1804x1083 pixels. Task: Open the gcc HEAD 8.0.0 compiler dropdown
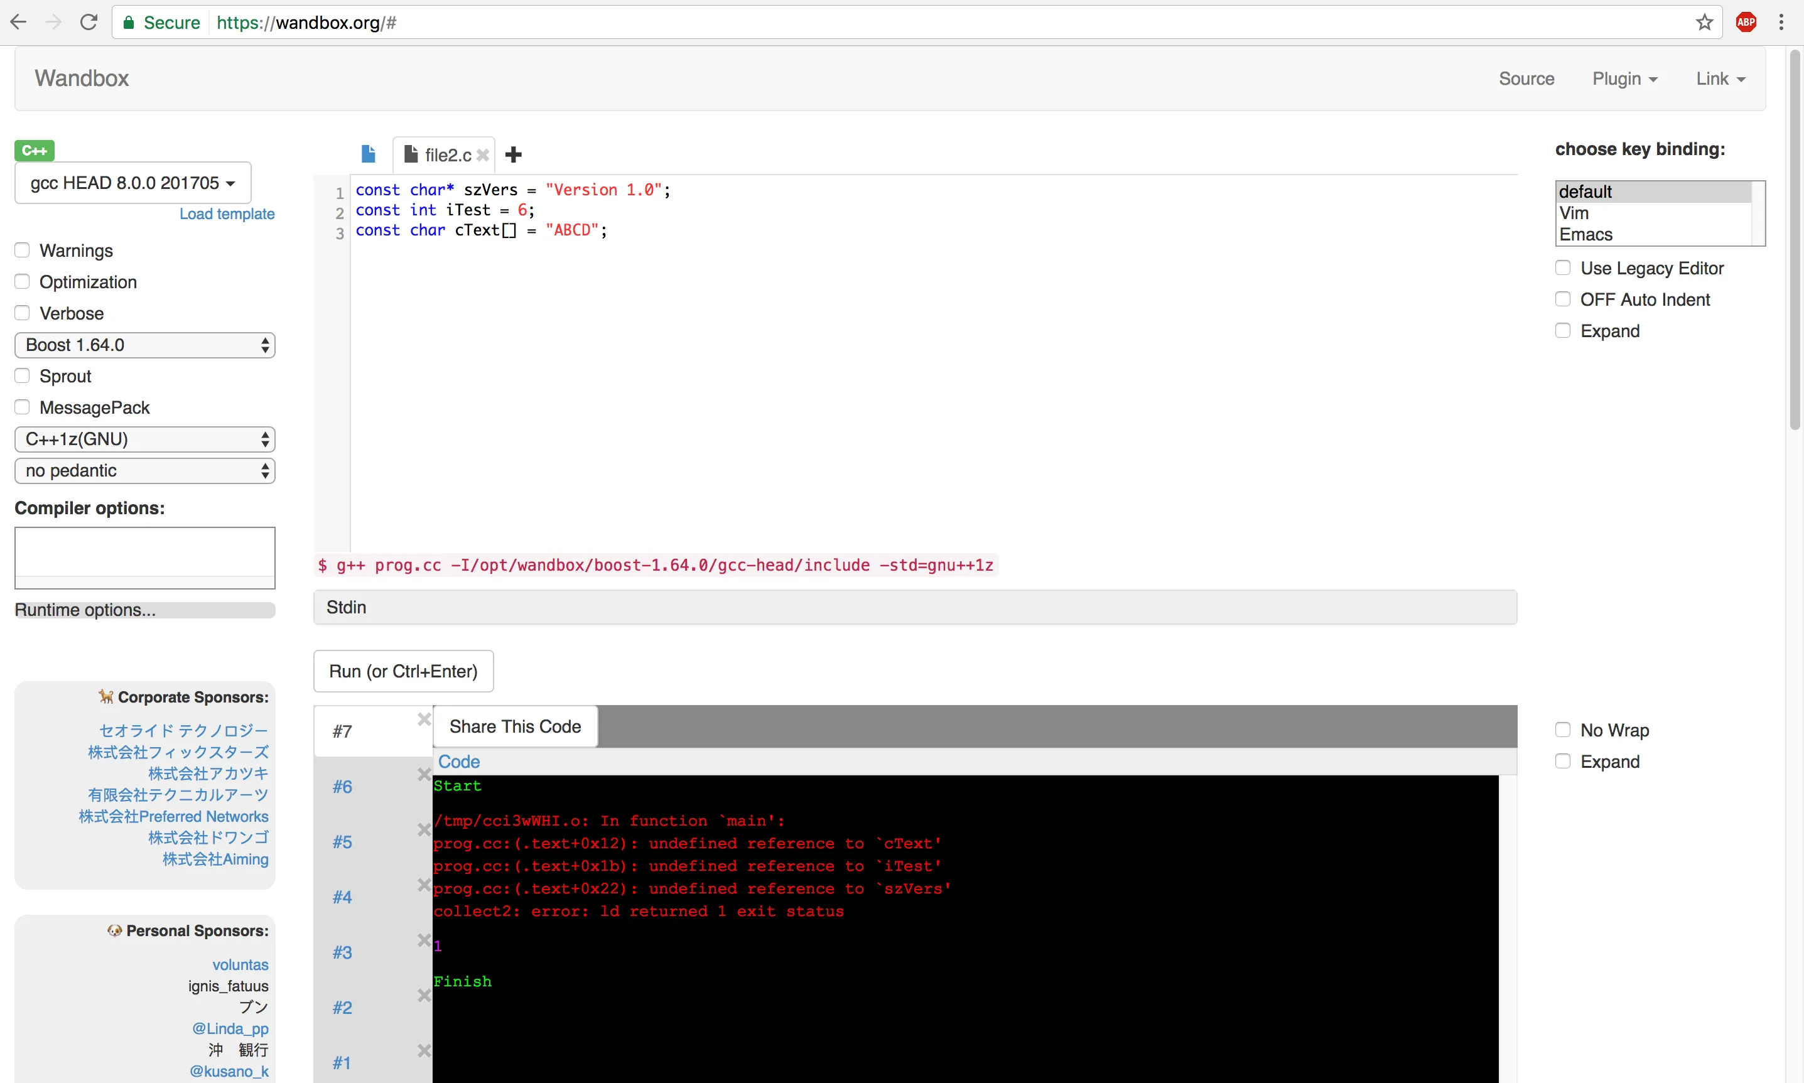(x=133, y=183)
